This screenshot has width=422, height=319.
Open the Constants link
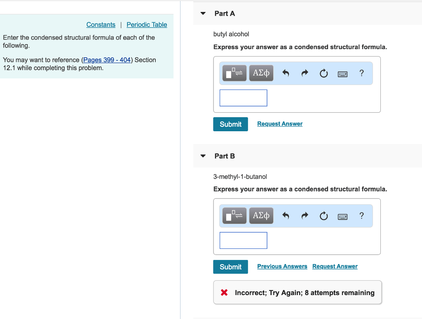[101, 24]
